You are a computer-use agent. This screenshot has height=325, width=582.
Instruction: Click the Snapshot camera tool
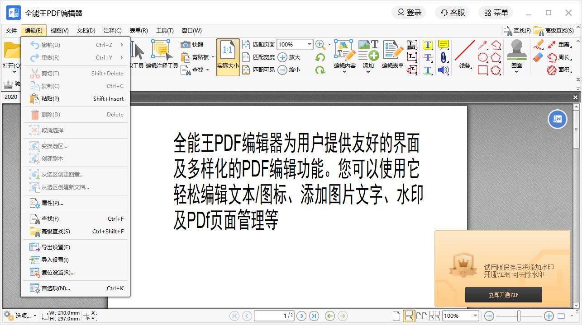pos(192,45)
